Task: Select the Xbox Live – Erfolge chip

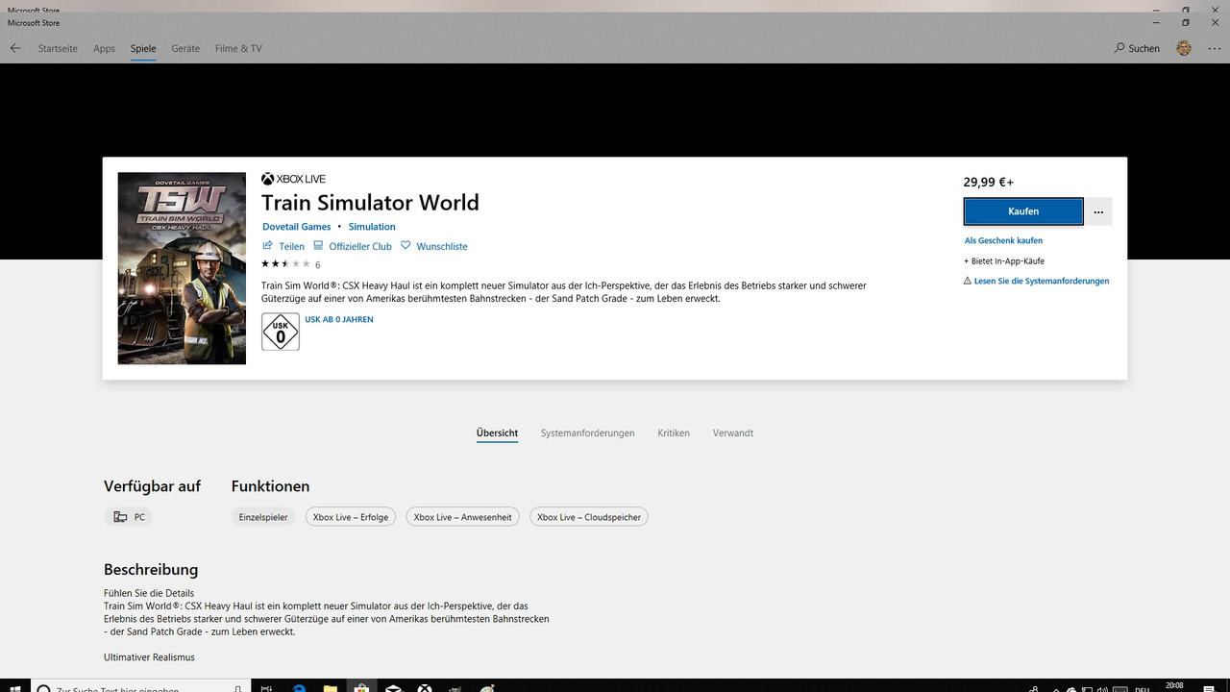Action: pos(351,517)
